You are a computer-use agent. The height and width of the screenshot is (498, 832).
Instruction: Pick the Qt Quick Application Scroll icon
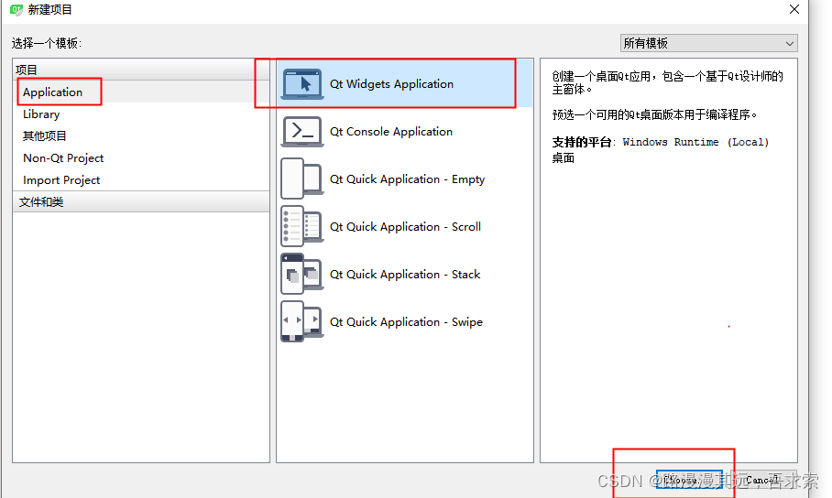pos(301,226)
